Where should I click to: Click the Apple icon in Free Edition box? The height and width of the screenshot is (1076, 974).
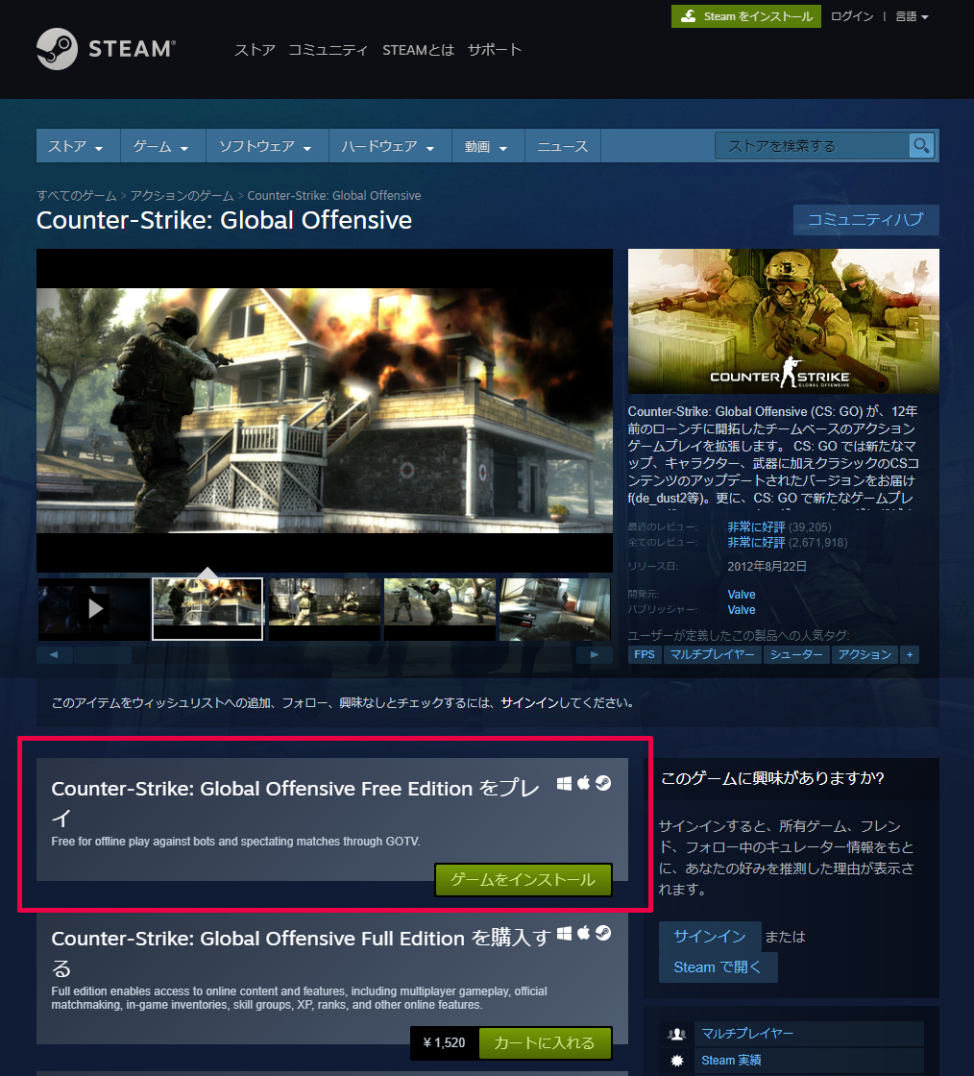[584, 783]
